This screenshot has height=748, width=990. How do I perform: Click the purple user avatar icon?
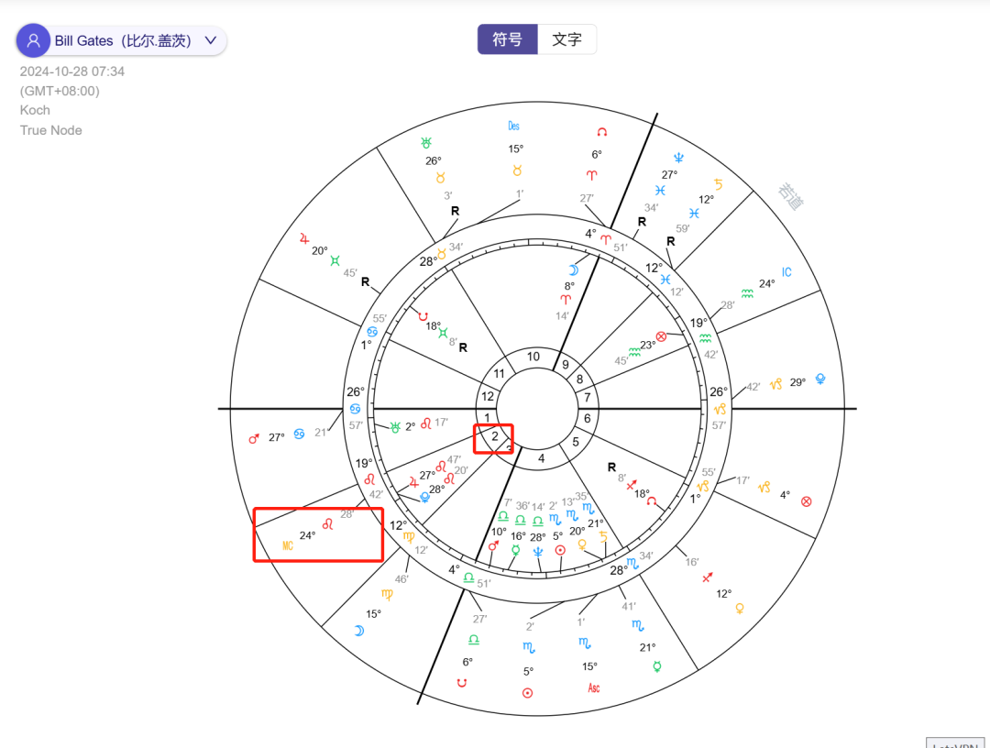pyautogui.click(x=33, y=40)
